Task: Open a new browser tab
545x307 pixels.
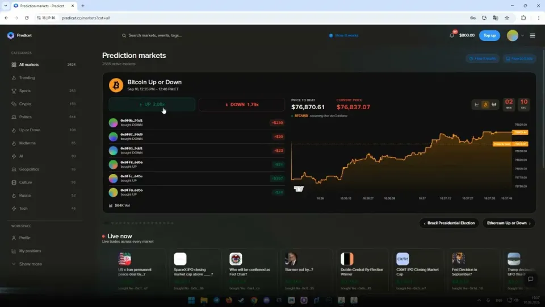Action: tap(83, 6)
